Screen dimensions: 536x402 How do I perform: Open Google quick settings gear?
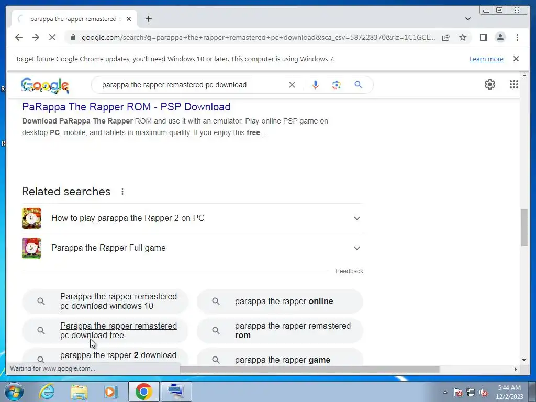point(489,84)
